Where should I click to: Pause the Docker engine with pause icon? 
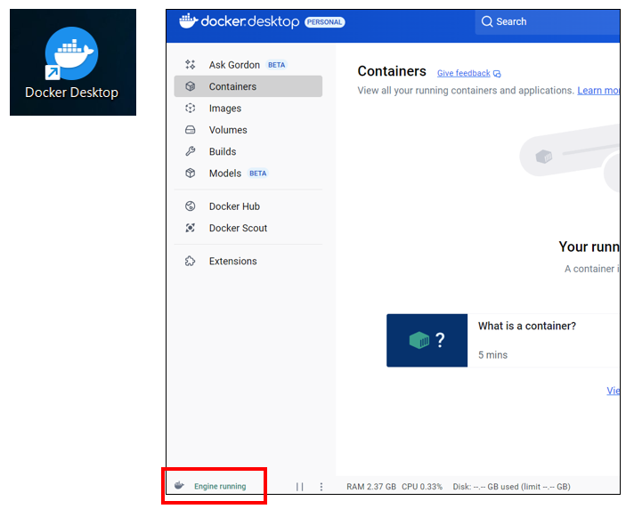(x=300, y=486)
